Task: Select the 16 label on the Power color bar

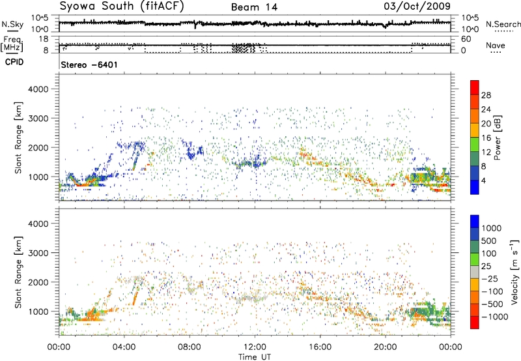Action: tap(486, 138)
